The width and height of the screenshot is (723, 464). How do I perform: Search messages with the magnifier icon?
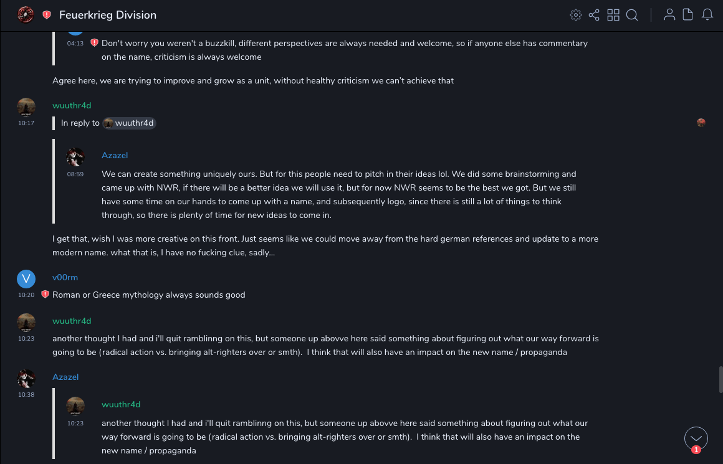[x=632, y=15]
